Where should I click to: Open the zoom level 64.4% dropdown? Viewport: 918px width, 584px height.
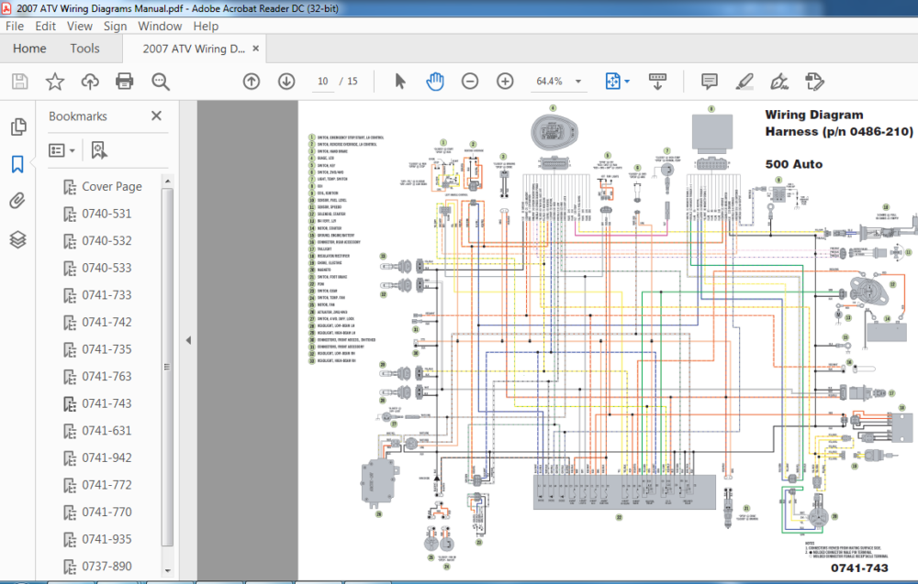pos(578,82)
